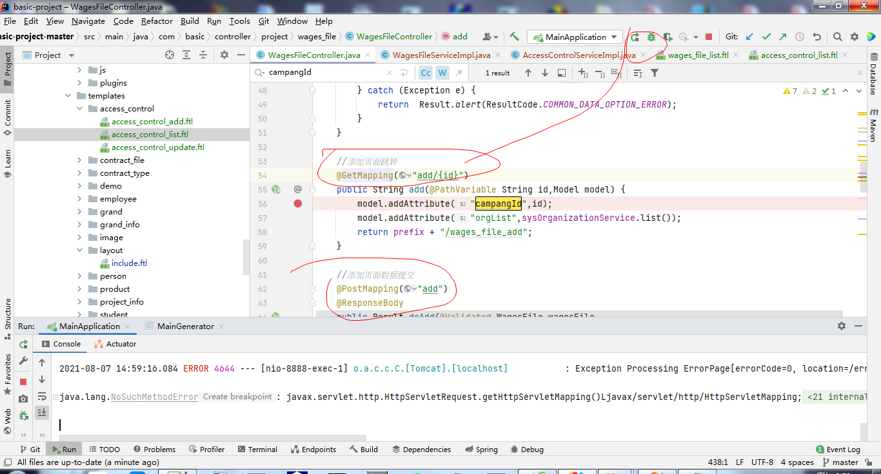Collapse the access_control folder
Viewport: 881px width, 474px height.
pos(80,109)
